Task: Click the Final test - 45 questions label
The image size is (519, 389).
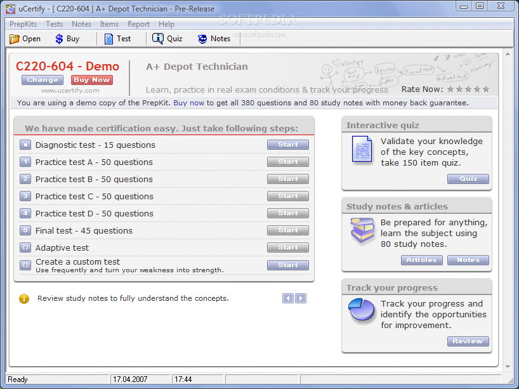Action: [84, 231]
